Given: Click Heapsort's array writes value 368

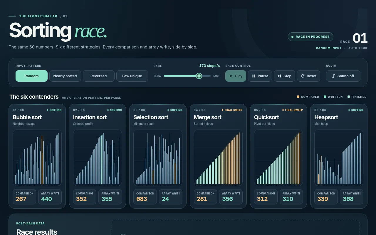Looking at the screenshot, I should (348, 199).
